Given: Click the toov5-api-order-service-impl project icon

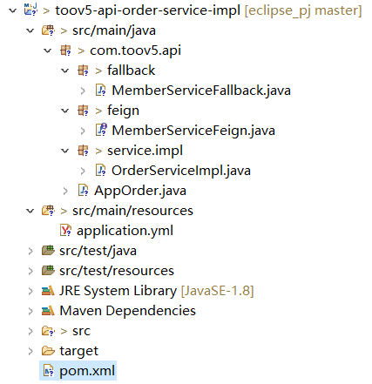Looking at the screenshot, I should tap(30, 10).
